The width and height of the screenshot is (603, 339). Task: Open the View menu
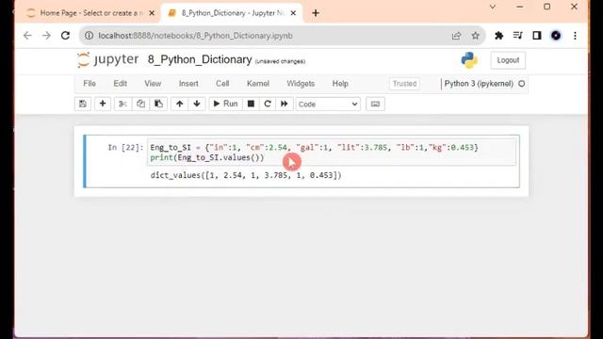[153, 84]
